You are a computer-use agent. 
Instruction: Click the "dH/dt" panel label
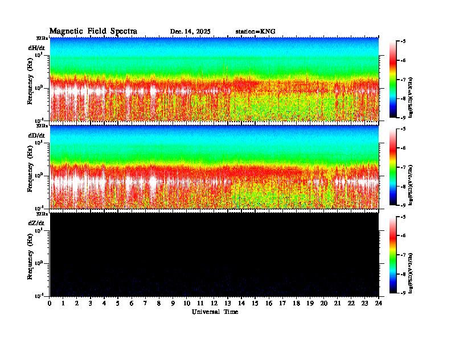click(x=36, y=48)
